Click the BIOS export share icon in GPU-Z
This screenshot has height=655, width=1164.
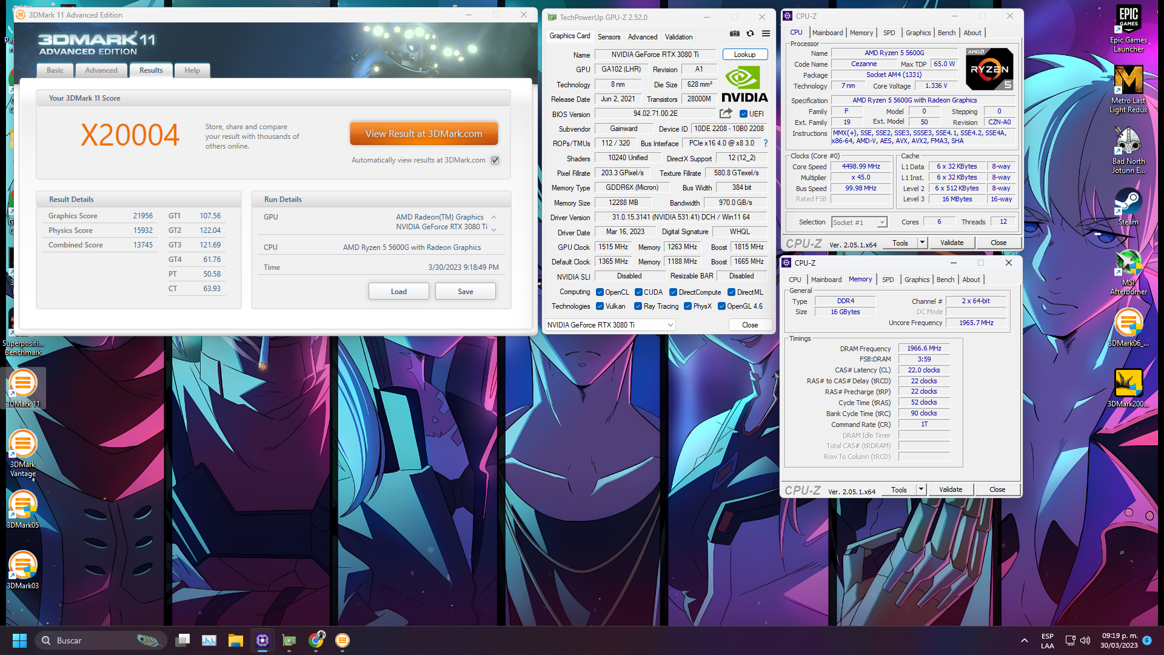726,113
